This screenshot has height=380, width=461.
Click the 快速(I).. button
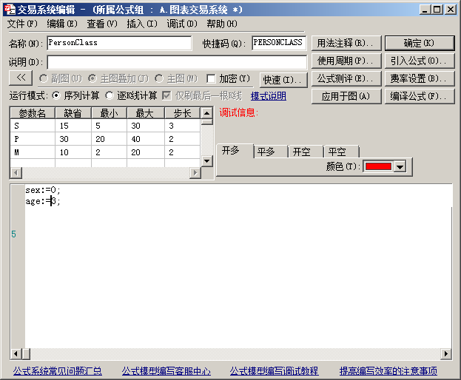pos(283,80)
